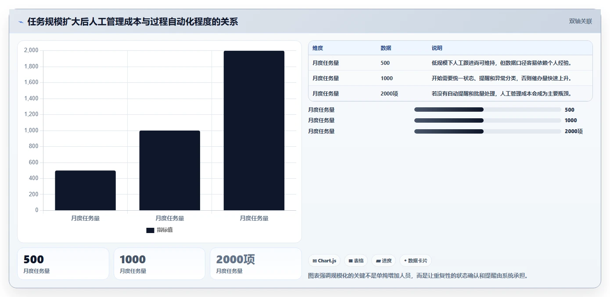The width and height of the screenshot is (610, 297).
Task: Click the 表格 tag chip
Action: coord(356,261)
